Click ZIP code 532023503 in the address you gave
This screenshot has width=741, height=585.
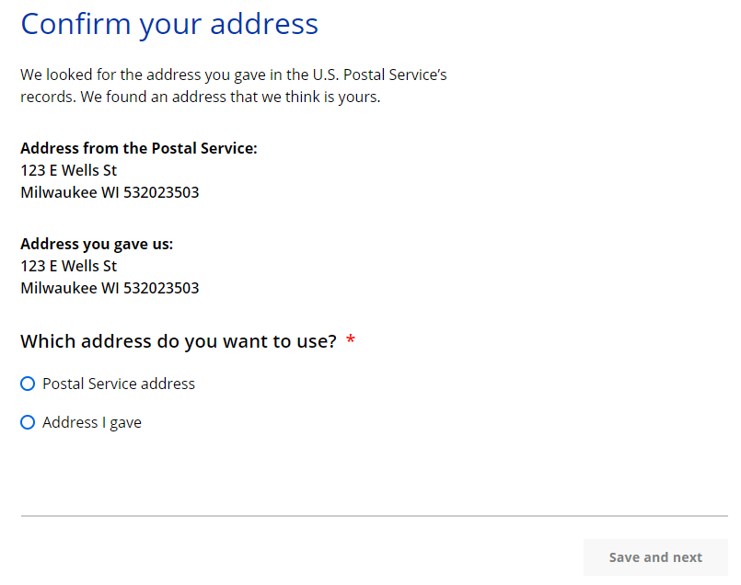coord(161,288)
